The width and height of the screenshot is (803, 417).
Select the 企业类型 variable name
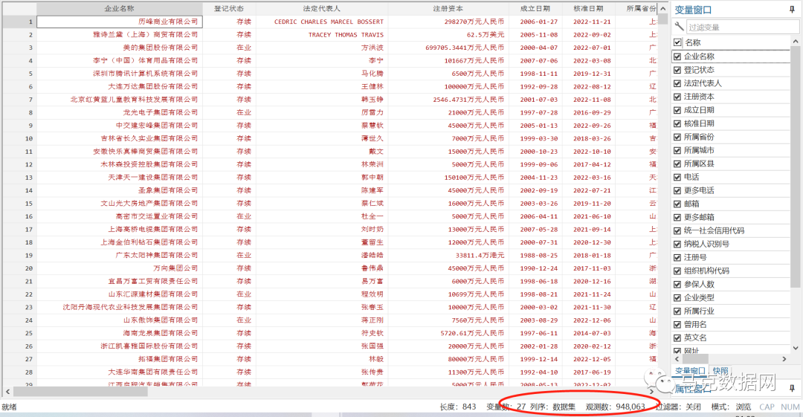699,297
